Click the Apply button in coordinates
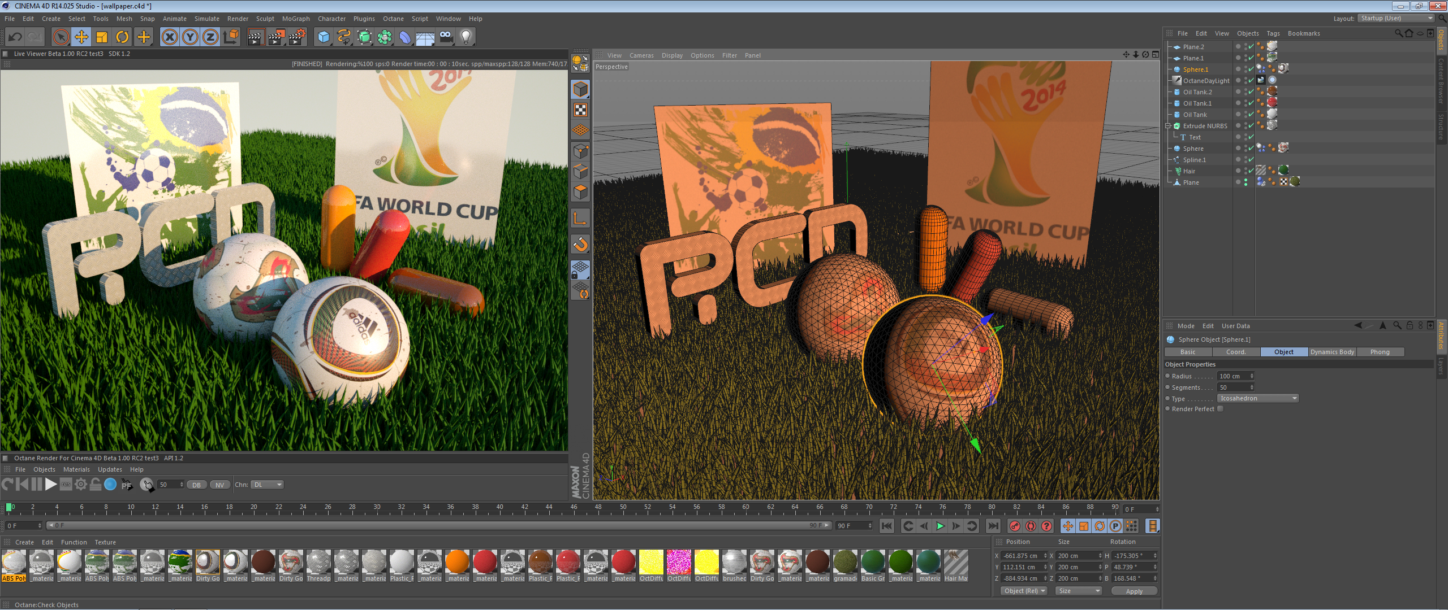The width and height of the screenshot is (1448, 610). coord(1134,591)
